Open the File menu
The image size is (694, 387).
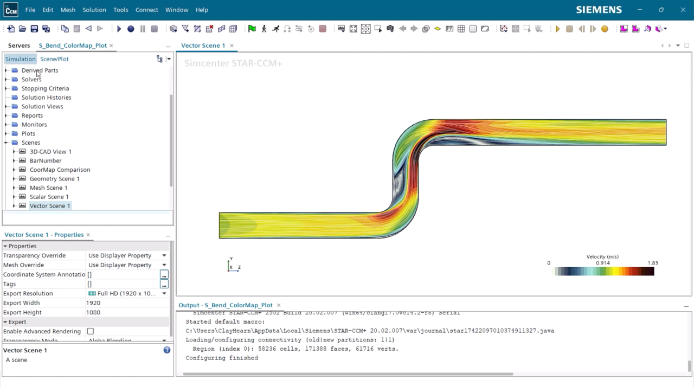coord(30,10)
